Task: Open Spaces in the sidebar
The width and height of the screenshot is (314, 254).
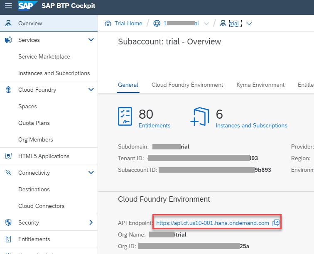Action: pyautogui.click(x=28, y=106)
